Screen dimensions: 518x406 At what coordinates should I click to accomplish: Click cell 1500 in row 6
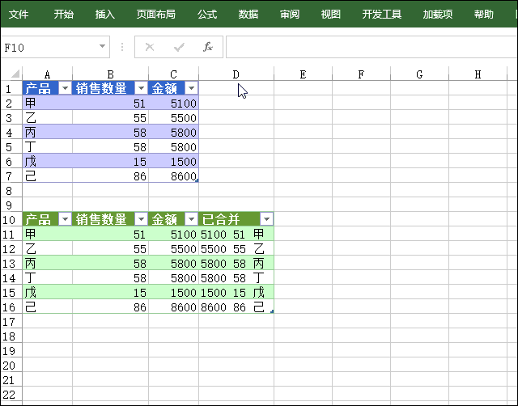click(173, 161)
